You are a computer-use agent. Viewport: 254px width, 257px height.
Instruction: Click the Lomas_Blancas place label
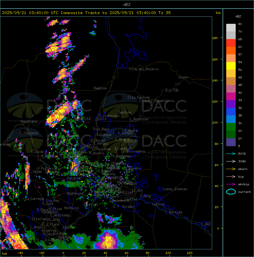coord(175,189)
